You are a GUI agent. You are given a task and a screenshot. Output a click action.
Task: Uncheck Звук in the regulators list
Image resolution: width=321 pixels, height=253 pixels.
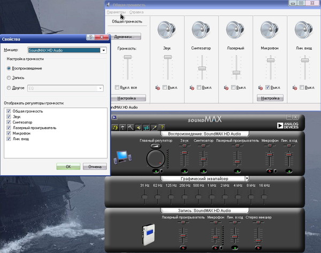[x=9, y=116]
